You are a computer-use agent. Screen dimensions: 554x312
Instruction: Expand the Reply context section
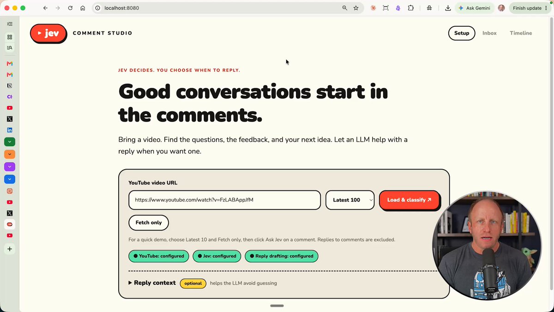pos(152,283)
